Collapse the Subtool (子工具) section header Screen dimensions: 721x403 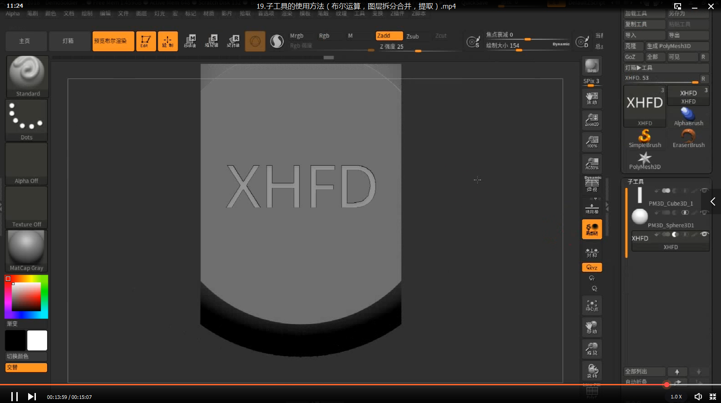(x=636, y=182)
